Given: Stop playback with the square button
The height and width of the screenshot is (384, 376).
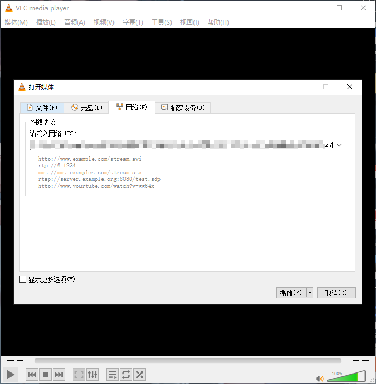Looking at the screenshot, I should pos(45,375).
